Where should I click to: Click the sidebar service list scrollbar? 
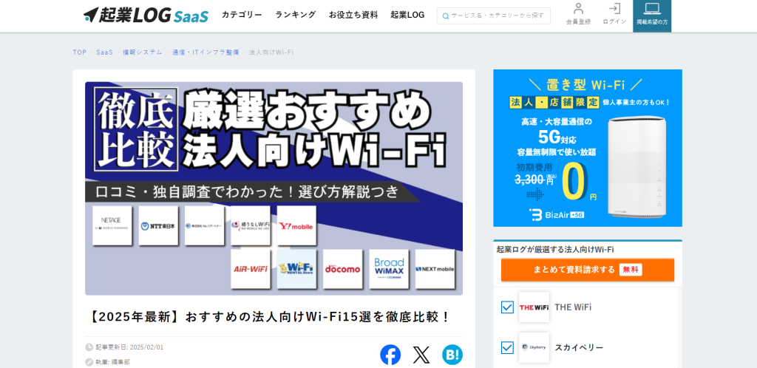click(680, 327)
